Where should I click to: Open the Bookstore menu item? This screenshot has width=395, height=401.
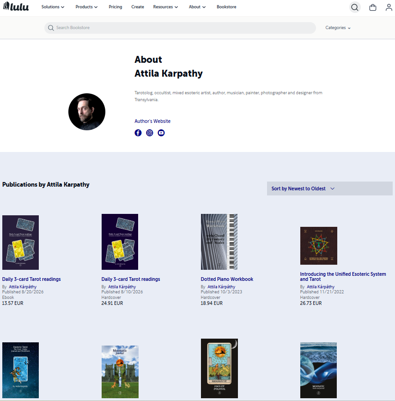[x=226, y=7]
